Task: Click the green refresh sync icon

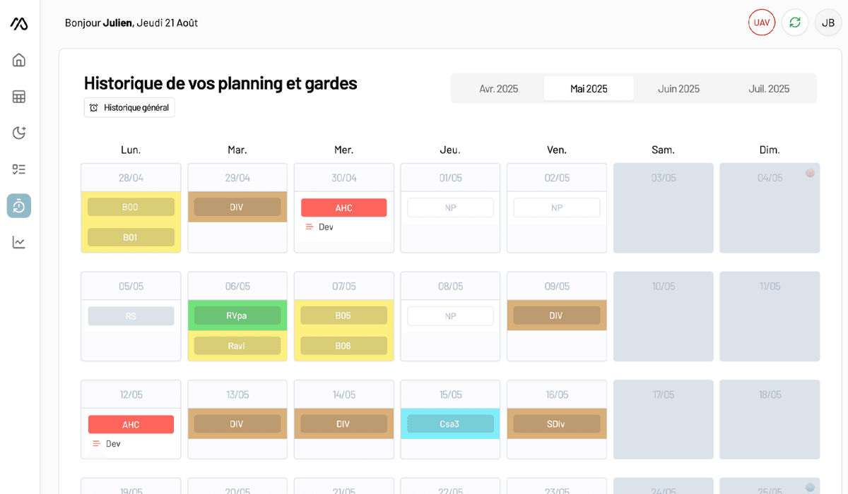Action: pos(795,23)
